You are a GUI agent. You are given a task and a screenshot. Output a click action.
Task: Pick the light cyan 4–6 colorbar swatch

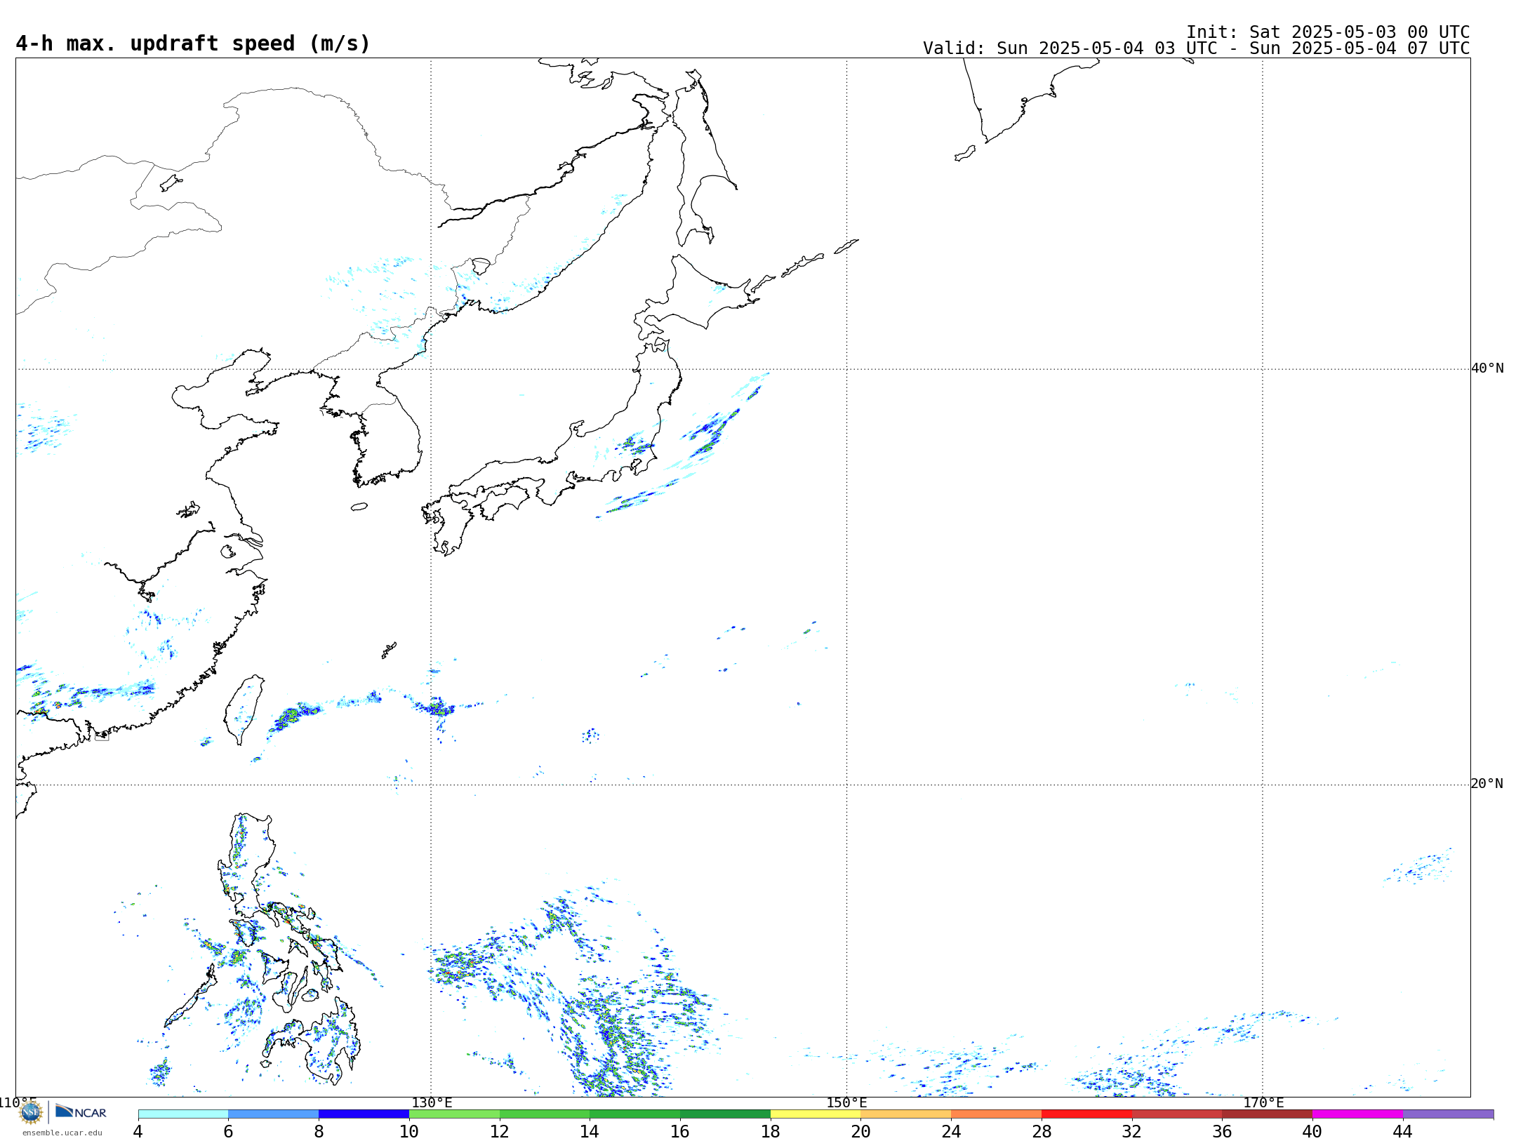tap(183, 1114)
